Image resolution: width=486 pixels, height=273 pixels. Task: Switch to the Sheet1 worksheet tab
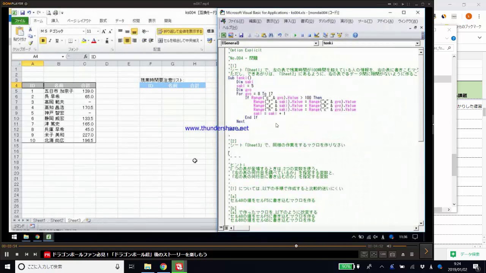(39, 220)
